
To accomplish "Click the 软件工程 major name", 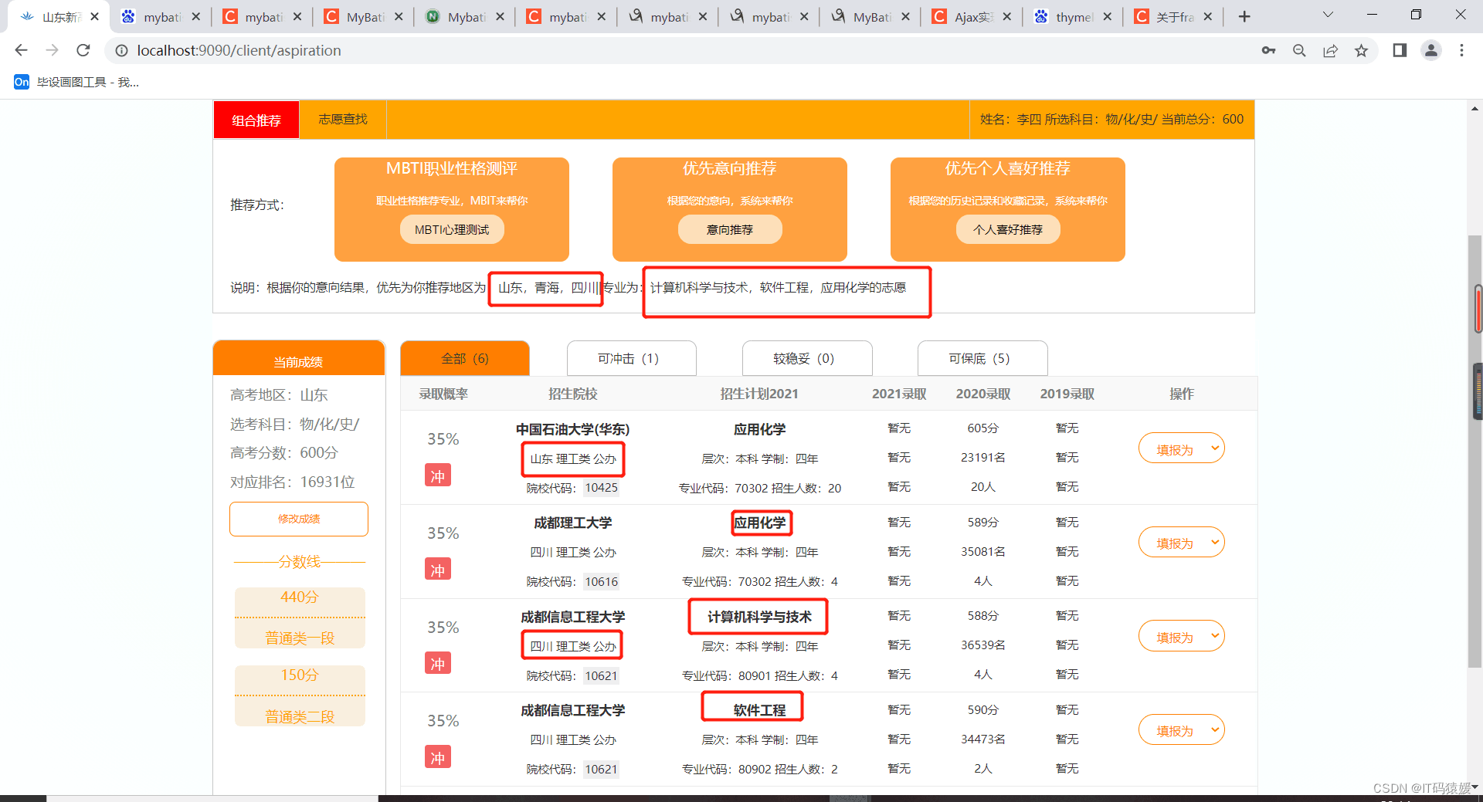I will 759,710.
